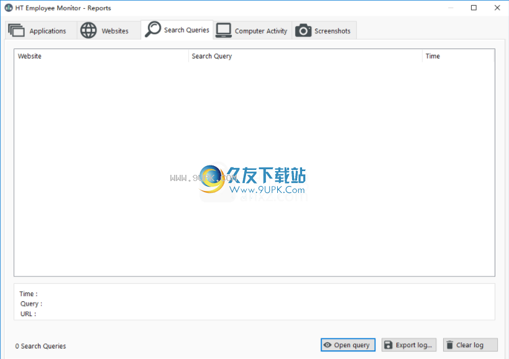Viewport: 509px width, 359px height.
Task: Click the 'URL :' detail label
Action: pyautogui.click(x=28, y=314)
